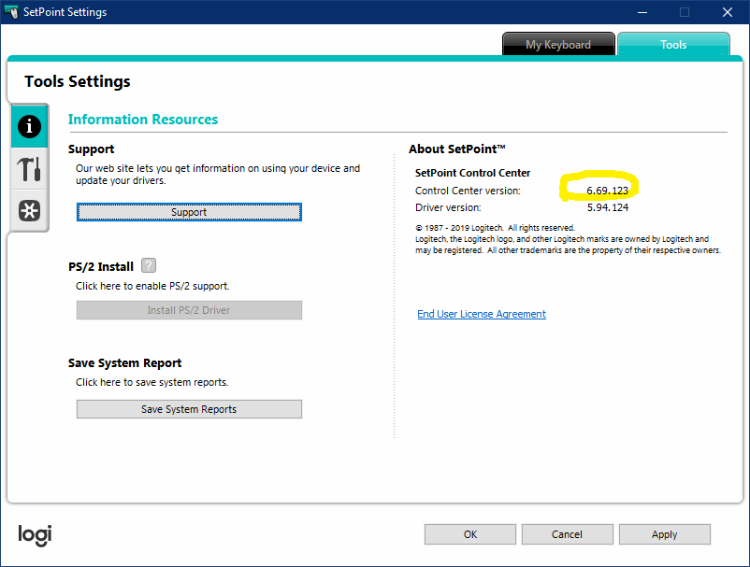Click the Support section heading
Screen dimensions: 750x567
(92, 149)
